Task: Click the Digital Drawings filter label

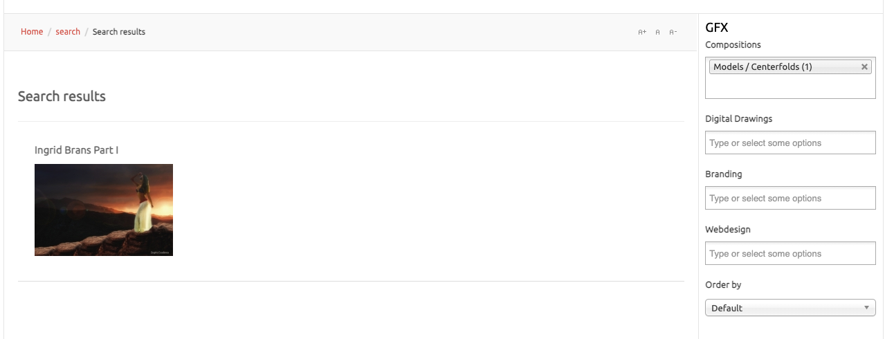Action: point(738,119)
